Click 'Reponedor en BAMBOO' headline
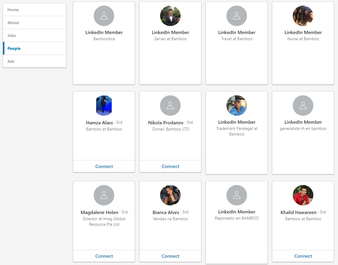This screenshot has height=265, width=338. [x=237, y=218]
